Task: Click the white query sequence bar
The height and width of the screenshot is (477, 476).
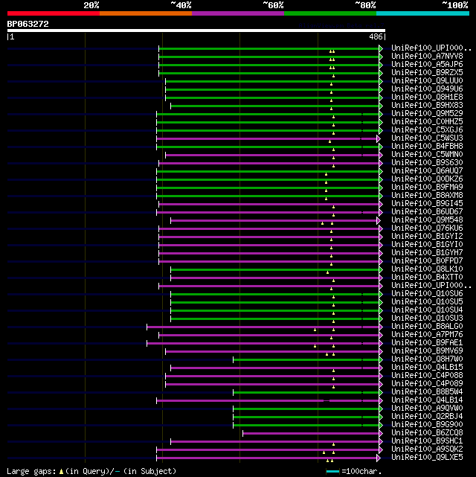Action: pyautogui.click(x=196, y=31)
